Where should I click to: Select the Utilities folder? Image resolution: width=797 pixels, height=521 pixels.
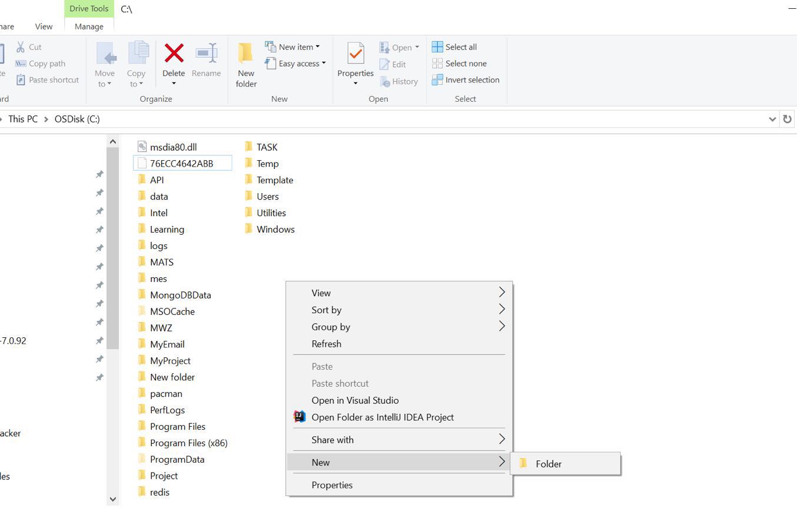click(265, 213)
